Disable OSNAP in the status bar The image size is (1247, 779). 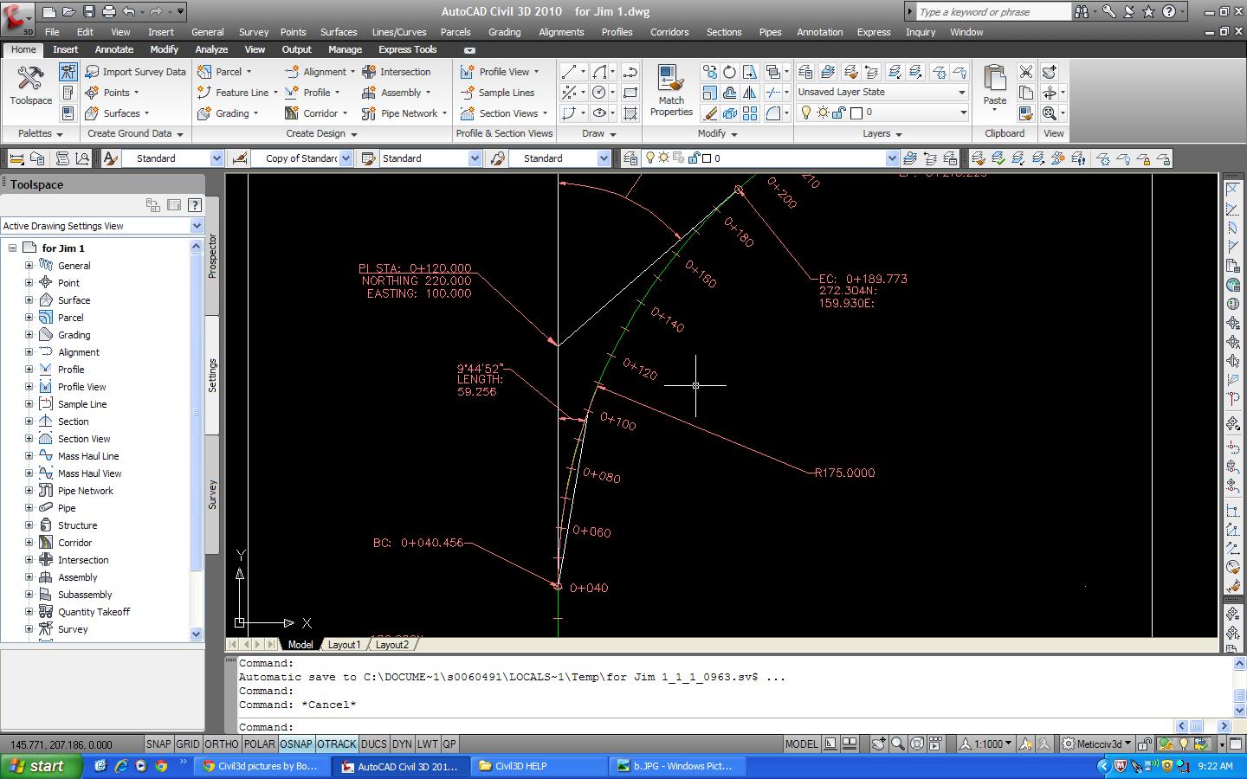(x=296, y=744)
